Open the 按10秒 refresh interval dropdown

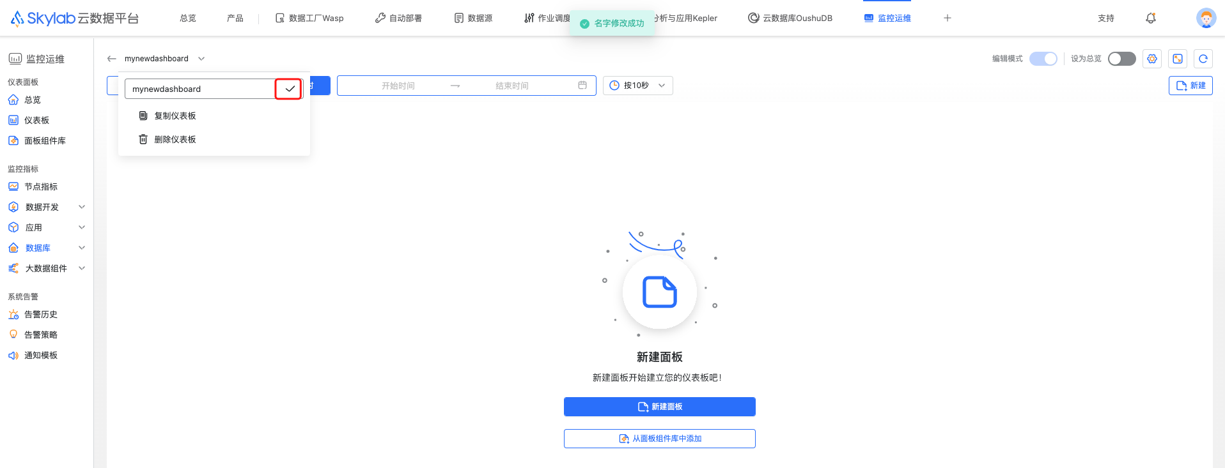tap(637, 86)
